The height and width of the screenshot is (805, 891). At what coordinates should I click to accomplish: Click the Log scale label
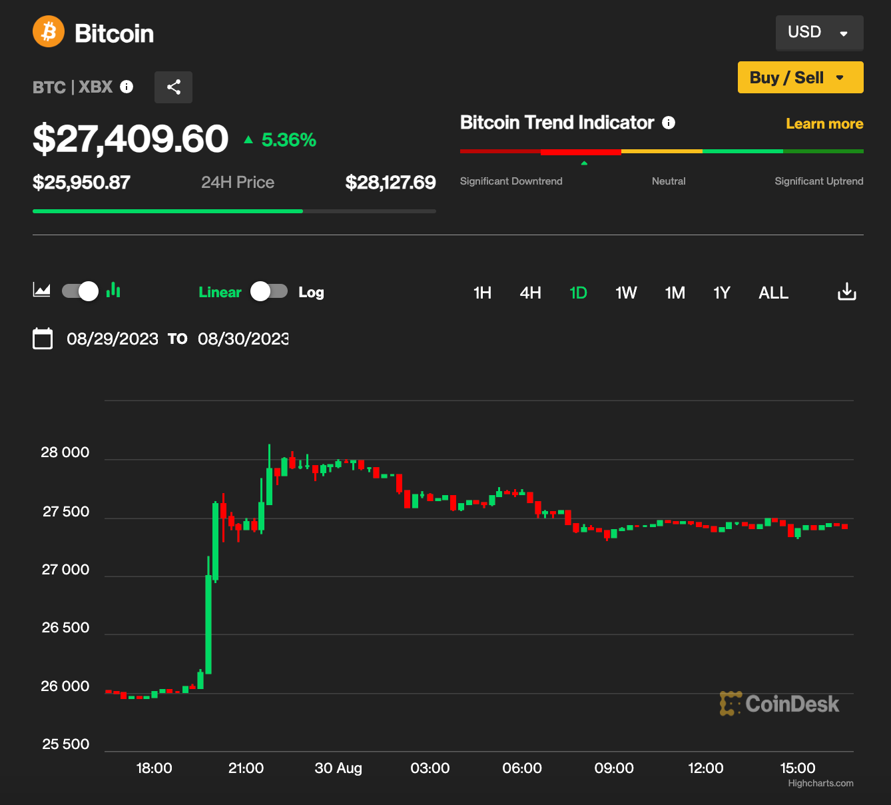click(311, 292)
